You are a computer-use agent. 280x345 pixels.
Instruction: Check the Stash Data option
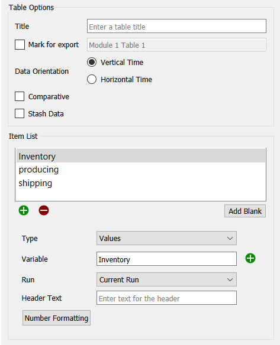pyautogui.click(x=20, y=113)
